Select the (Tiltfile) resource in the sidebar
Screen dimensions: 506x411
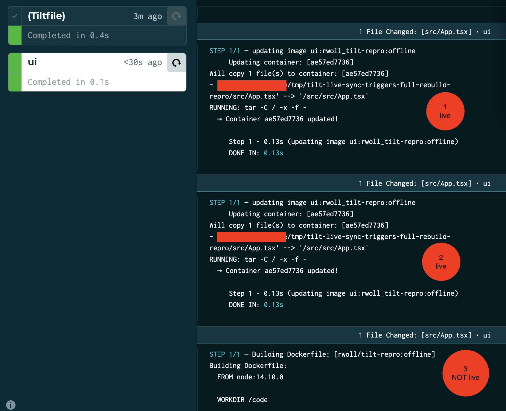pyautogui.click(x=46, y=16)
